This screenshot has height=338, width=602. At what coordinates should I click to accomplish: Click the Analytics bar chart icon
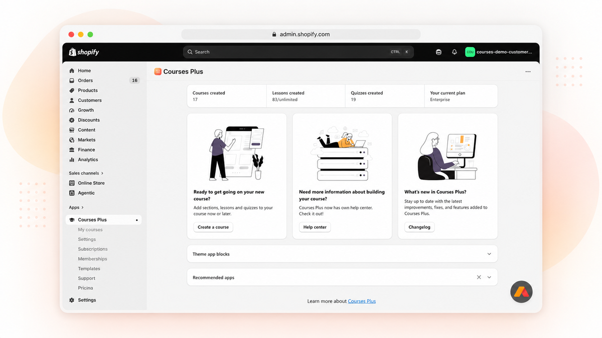click(72, 160)
